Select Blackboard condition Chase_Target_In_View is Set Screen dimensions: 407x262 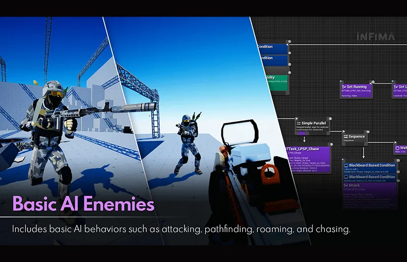pos(370,168)
